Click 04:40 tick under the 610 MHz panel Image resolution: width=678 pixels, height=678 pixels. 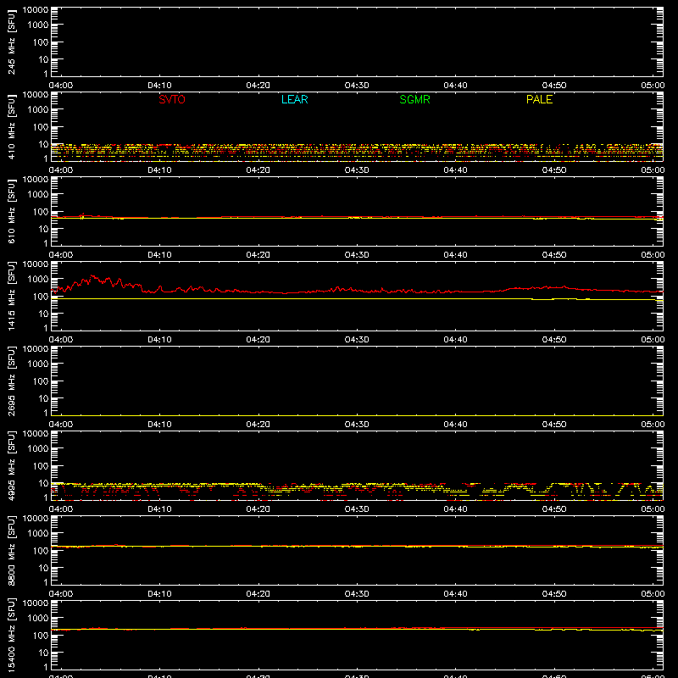click(x=455, y=255)
